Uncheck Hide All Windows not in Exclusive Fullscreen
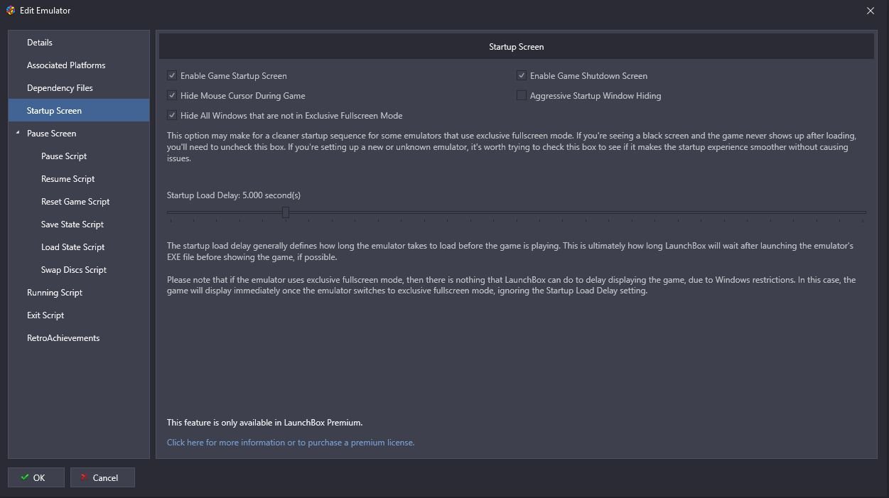The height and width of the screenshot is (498, 889). point(172,115)
